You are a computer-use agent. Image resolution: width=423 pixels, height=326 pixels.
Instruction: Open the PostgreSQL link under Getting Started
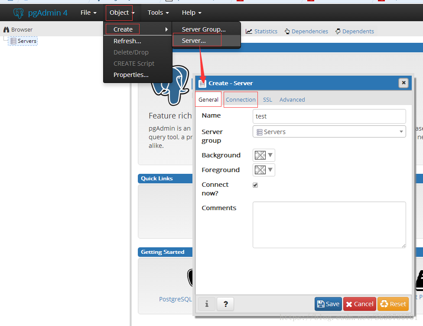click(x=176, y=299)
